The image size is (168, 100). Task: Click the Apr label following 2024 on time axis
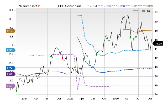(x=36, y=98)
